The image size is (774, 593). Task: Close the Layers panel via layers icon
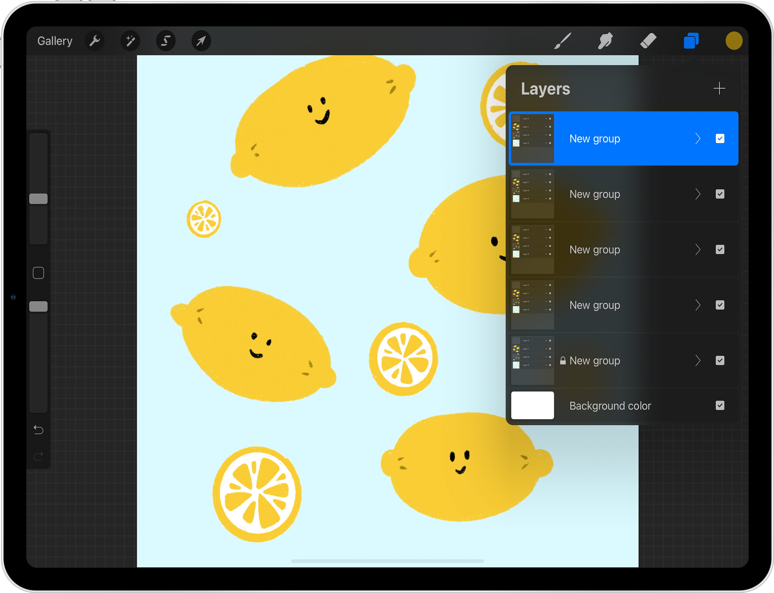(691, 41)
